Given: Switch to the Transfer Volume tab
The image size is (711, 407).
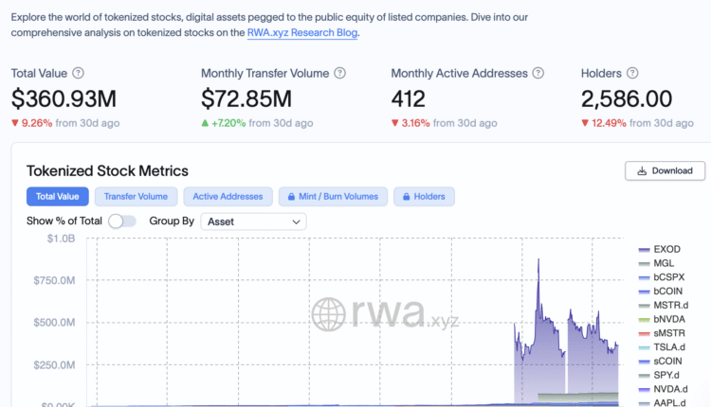Looking at the screenshot, I should point(136,196).
